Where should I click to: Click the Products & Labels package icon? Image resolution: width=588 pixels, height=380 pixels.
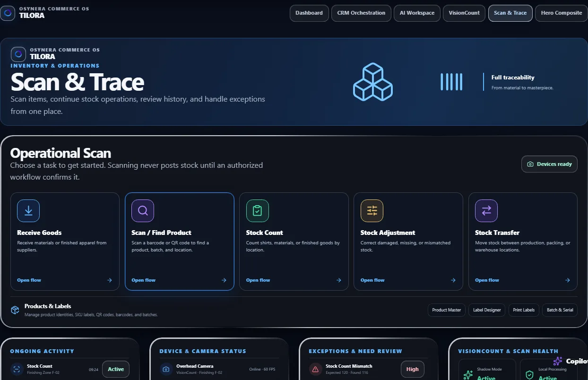(x=15, y=310)
